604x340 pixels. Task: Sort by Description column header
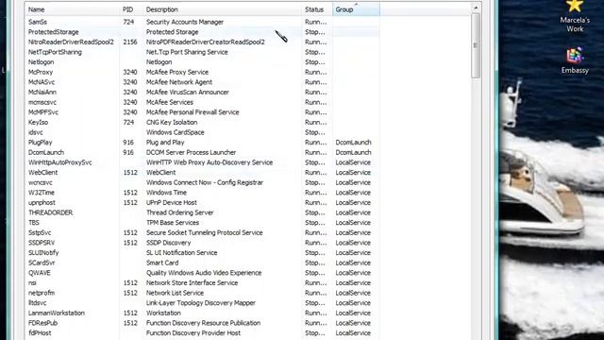(223, 9)
